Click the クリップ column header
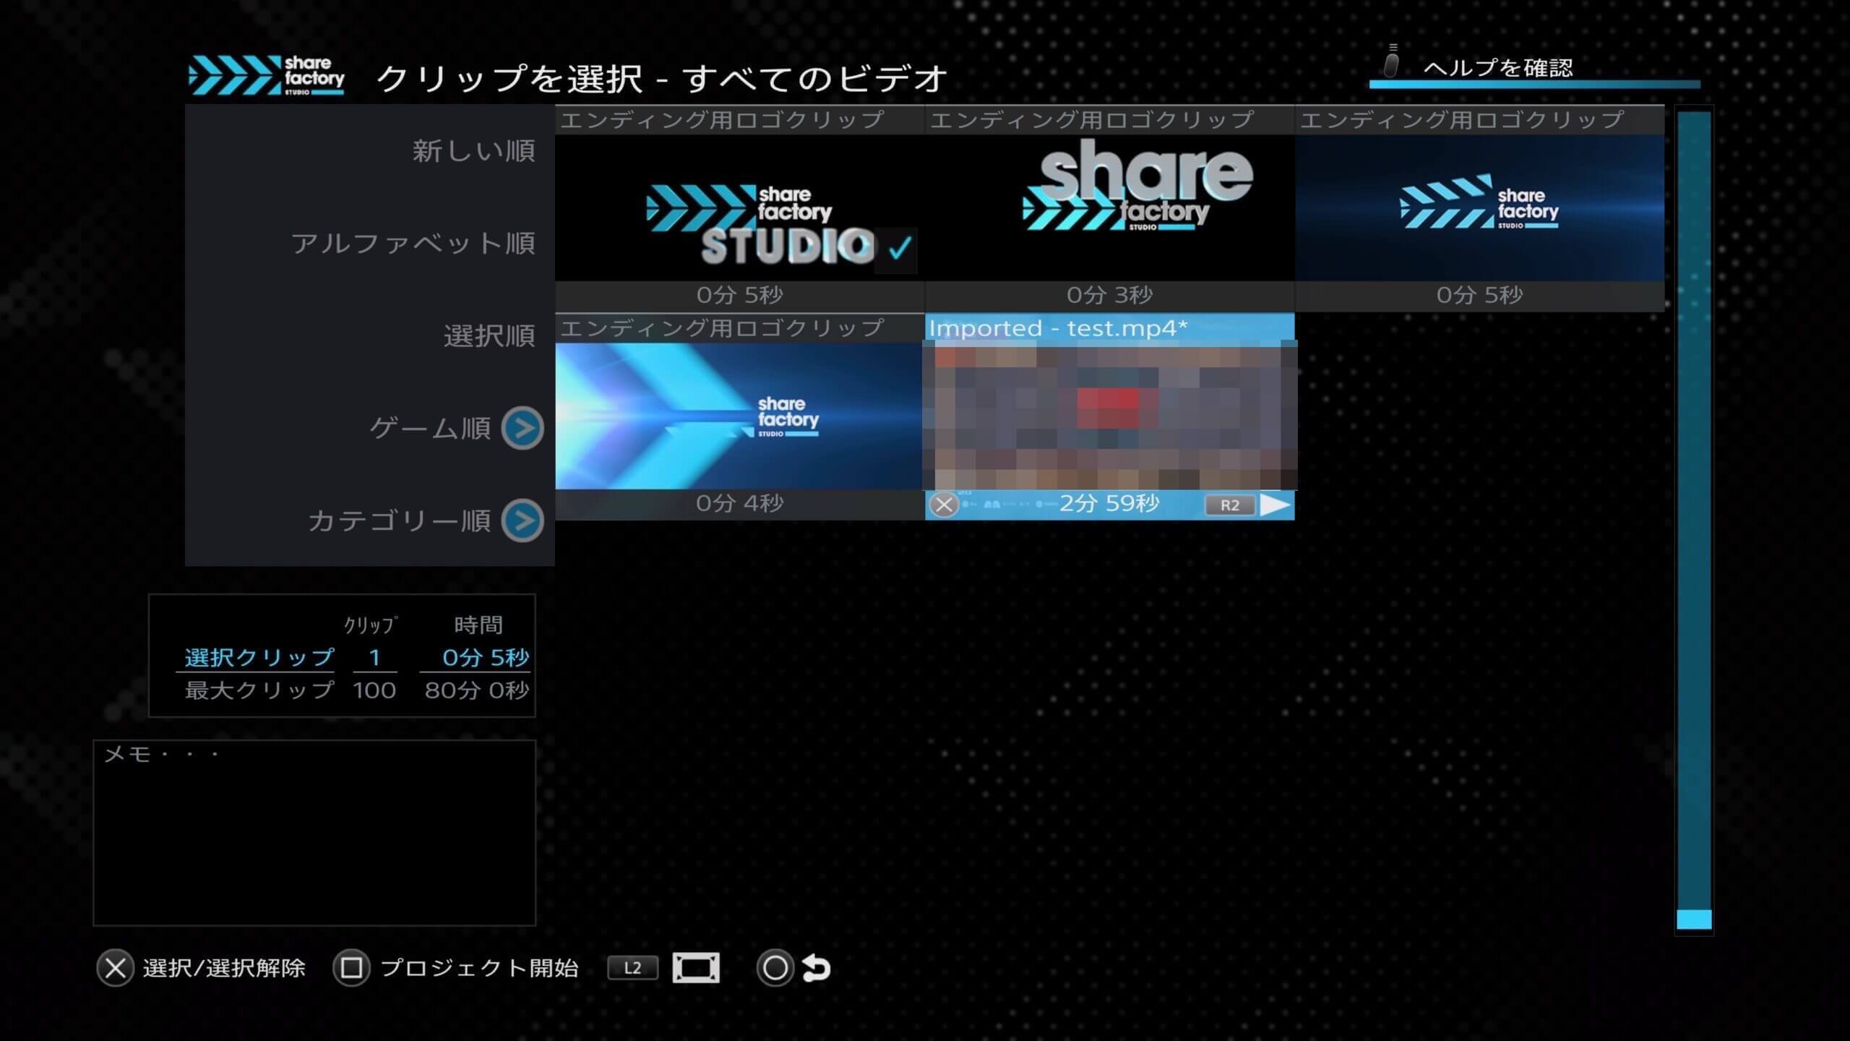Viewport: 1850px width, 1041px height. point(370,625)
